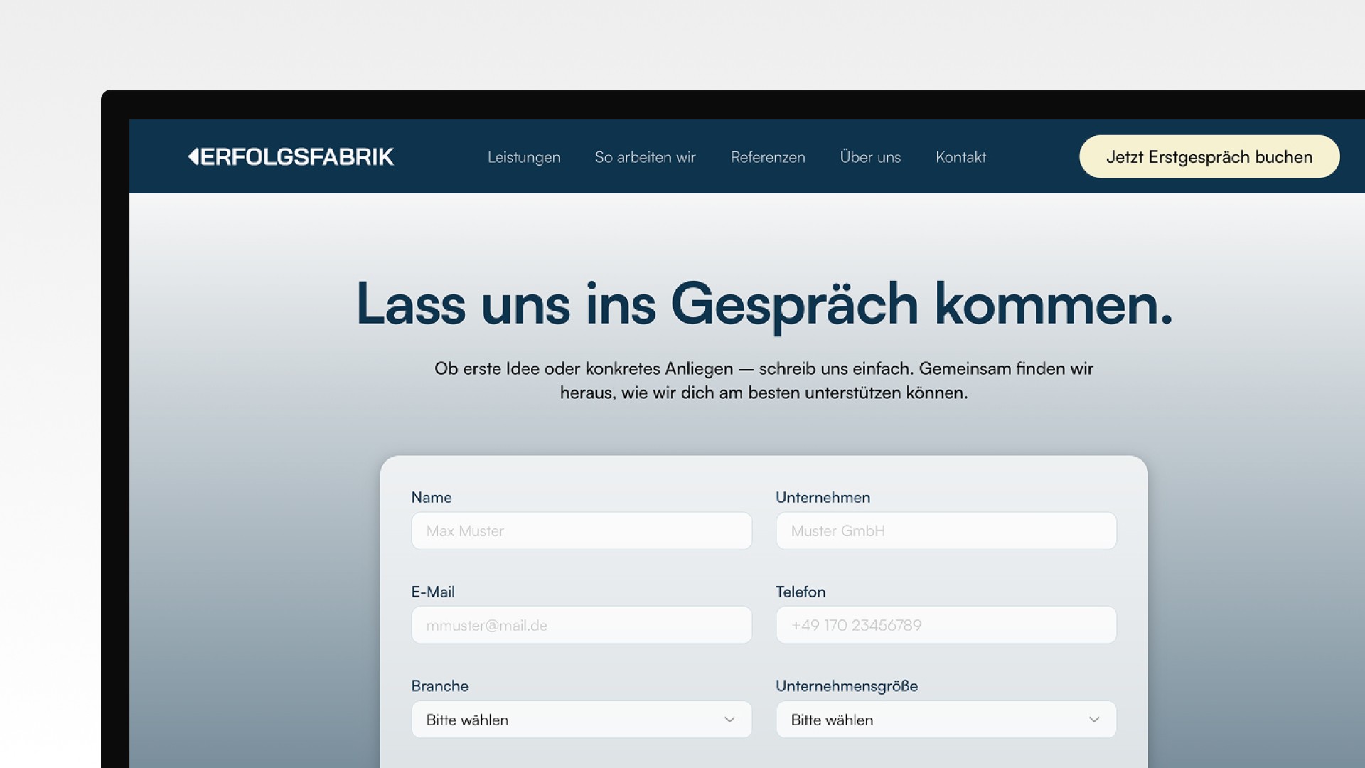Image resolution: width=1365 pixels, height=768 pixels.
Task: Focus the Name input field
Action: tap(581, 531)
